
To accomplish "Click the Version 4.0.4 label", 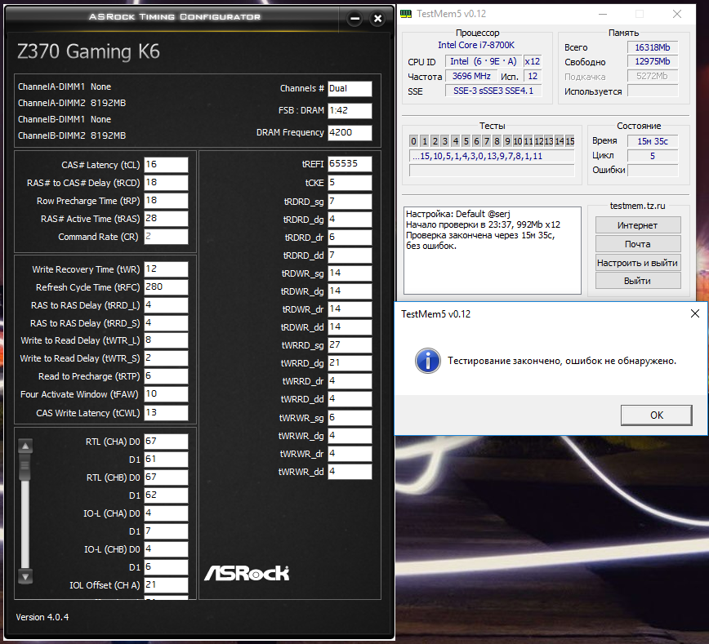I will click(x=42, y=617).
